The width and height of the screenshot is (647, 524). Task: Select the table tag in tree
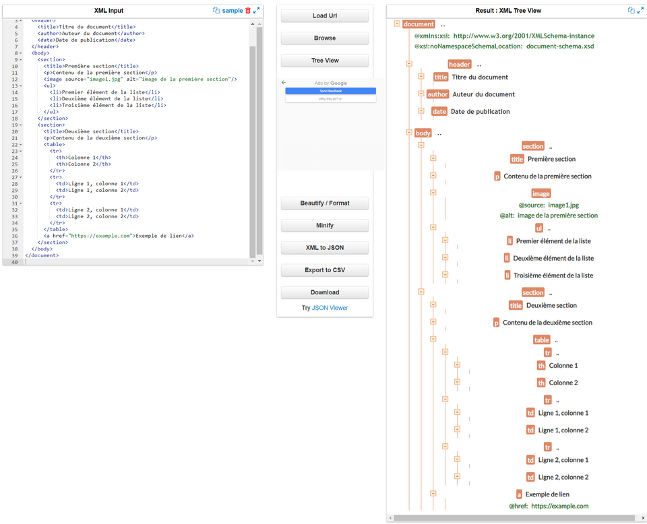tap(541, 340)
